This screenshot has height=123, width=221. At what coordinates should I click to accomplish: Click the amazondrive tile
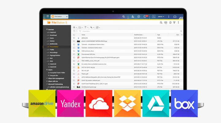tap(42, 104)
